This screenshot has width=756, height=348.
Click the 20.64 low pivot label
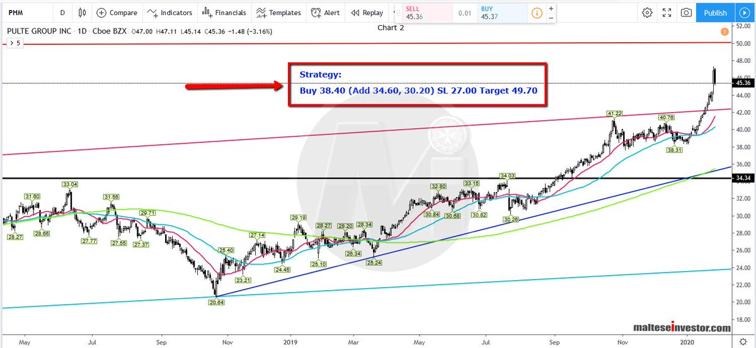tap(217, 302)
